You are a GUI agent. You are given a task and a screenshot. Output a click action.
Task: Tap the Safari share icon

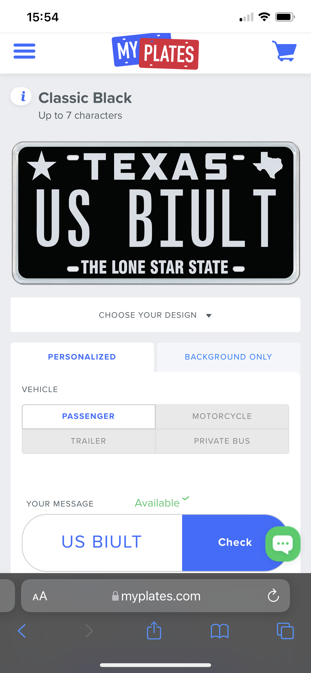[154, 631]
